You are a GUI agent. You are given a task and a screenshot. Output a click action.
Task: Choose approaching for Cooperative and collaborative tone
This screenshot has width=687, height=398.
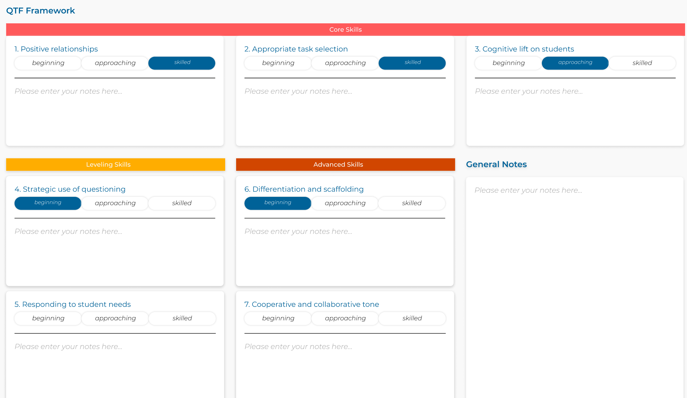click(x=345, y=318)
